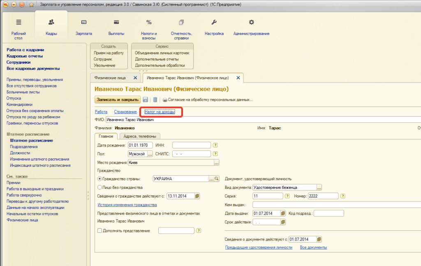This screenshot has height=266, width=421.
Task: Open the Рабочий стол section
Action: [19, 29]
